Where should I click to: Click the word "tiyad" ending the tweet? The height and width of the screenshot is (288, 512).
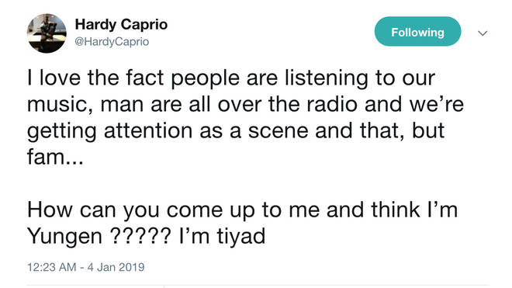241,236
